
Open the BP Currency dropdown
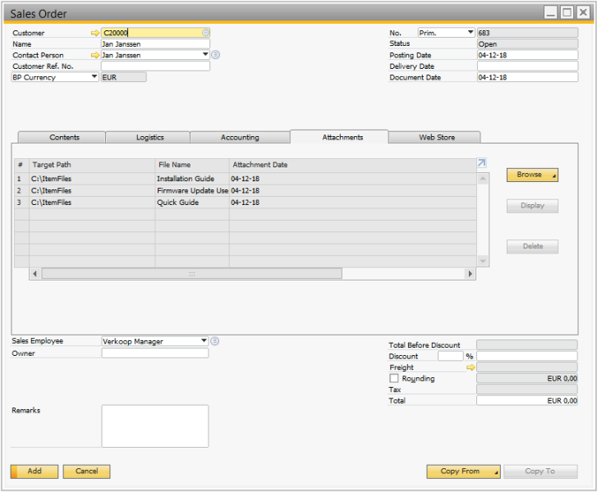click(x=94, y=77)
